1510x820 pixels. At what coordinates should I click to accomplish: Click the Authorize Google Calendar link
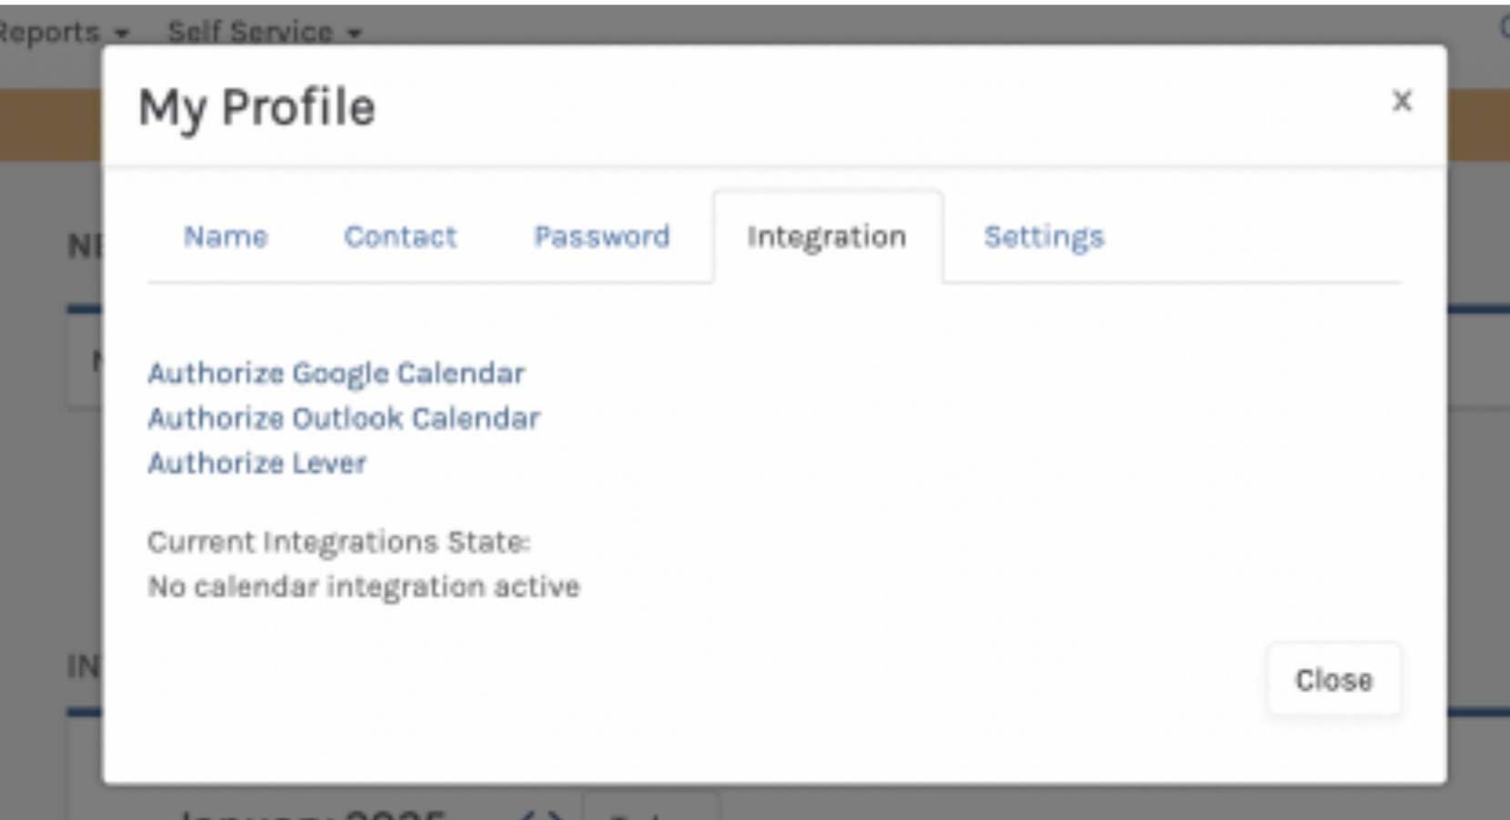(337, 374)
